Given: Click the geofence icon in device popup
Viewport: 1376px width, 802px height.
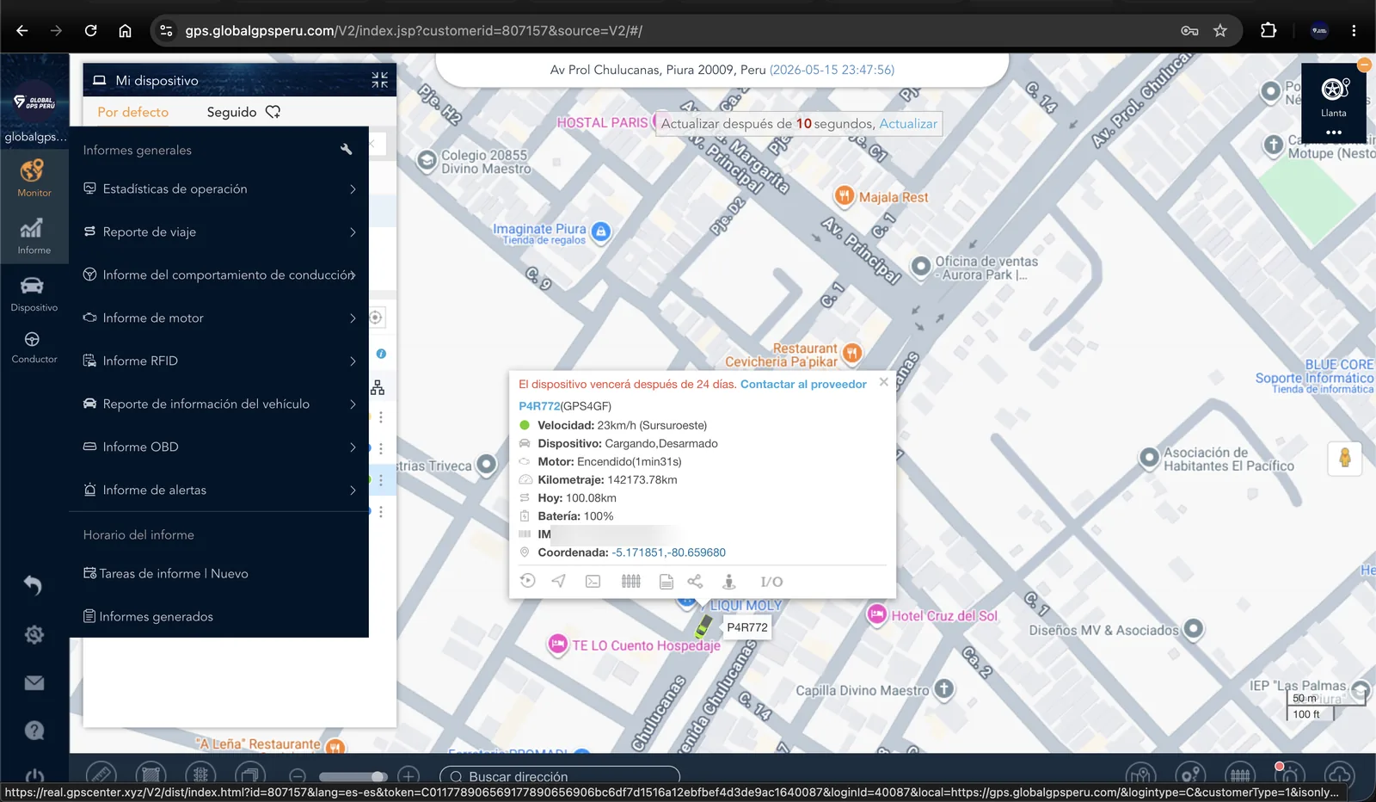Looking at the screenshot, I should pos(631,581).
